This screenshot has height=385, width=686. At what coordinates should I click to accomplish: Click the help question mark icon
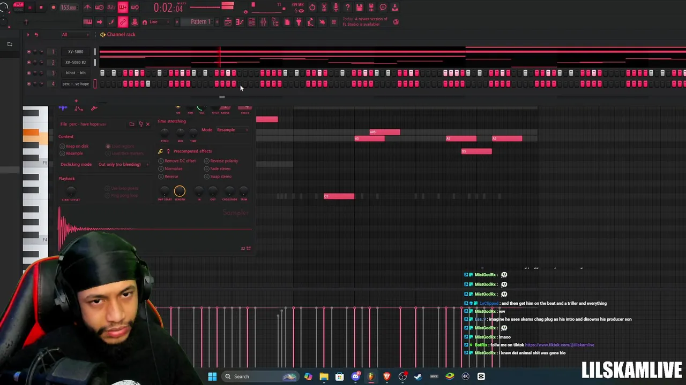point(347,7)
